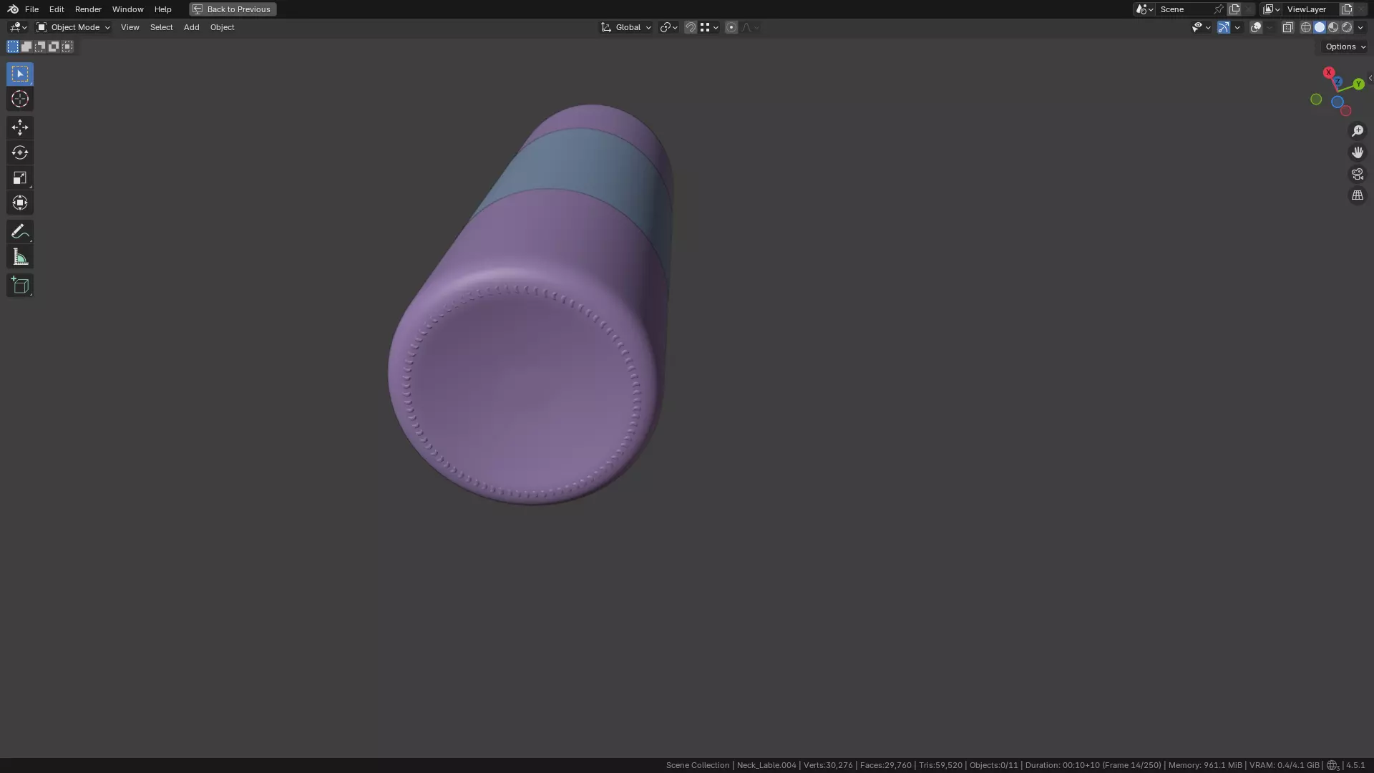Open the viewport Object menu
This screenshot has height=773, width=1374.
(x=222, y=27)
